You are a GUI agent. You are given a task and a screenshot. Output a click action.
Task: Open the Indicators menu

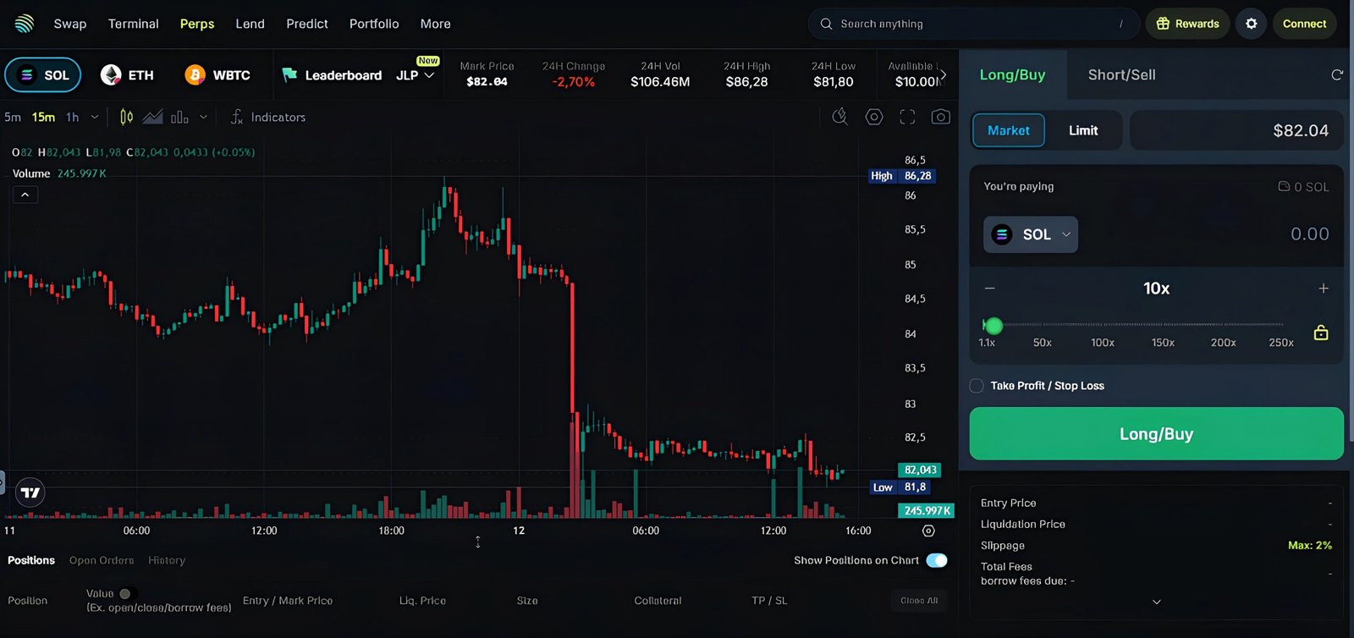268,117
